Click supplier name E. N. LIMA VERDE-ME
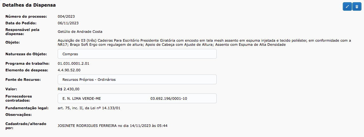The height and width of the screenshot is (137, 364). 82,98
